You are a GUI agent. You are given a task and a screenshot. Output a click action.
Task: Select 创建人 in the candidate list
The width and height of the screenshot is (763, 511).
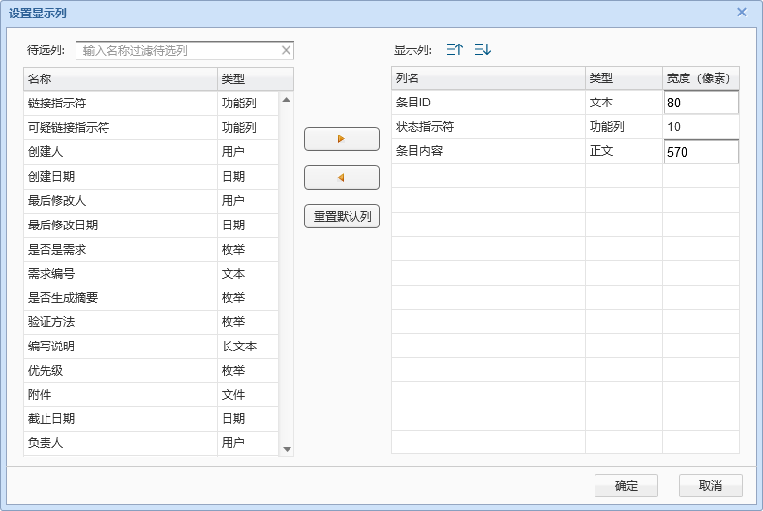coord(121,152)
